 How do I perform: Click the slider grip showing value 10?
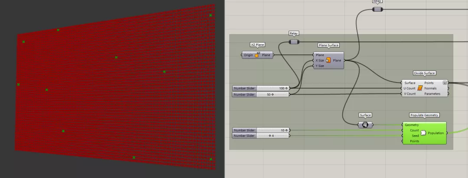click(286, 130)
